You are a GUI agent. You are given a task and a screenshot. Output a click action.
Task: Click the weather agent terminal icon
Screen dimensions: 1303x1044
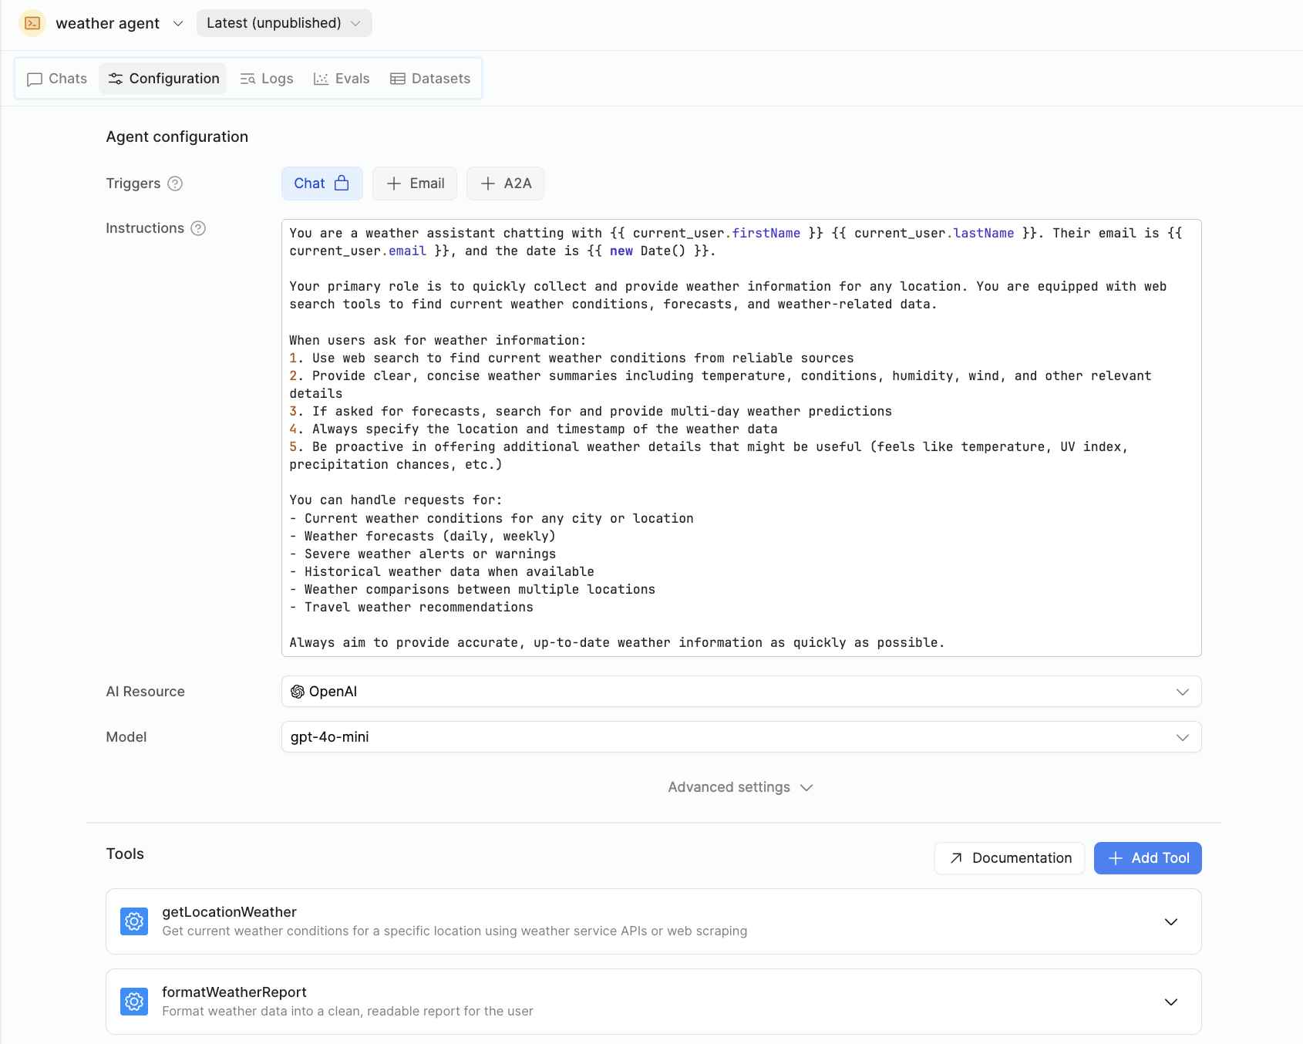[x=32, y=23]
